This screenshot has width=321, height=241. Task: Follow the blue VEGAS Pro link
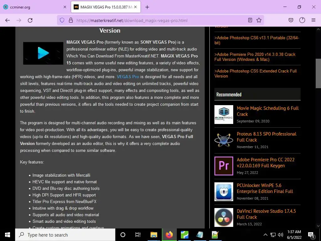tap(128, 77)
